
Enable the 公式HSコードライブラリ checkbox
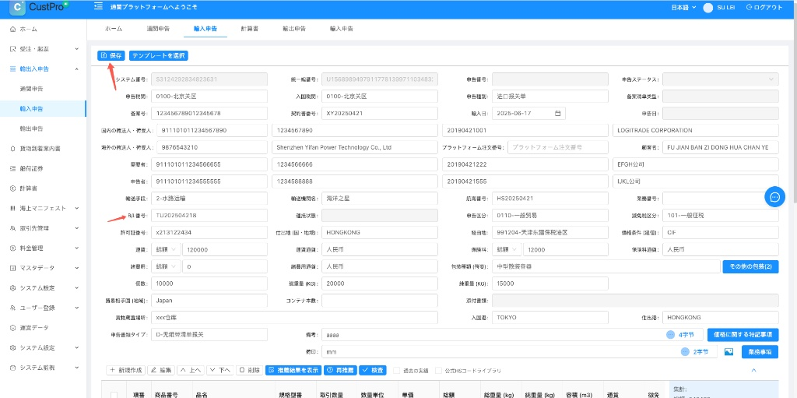point(439,371)
